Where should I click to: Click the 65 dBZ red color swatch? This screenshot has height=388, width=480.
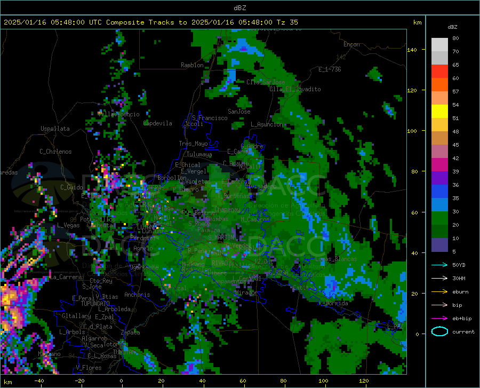tap(439, 72)
